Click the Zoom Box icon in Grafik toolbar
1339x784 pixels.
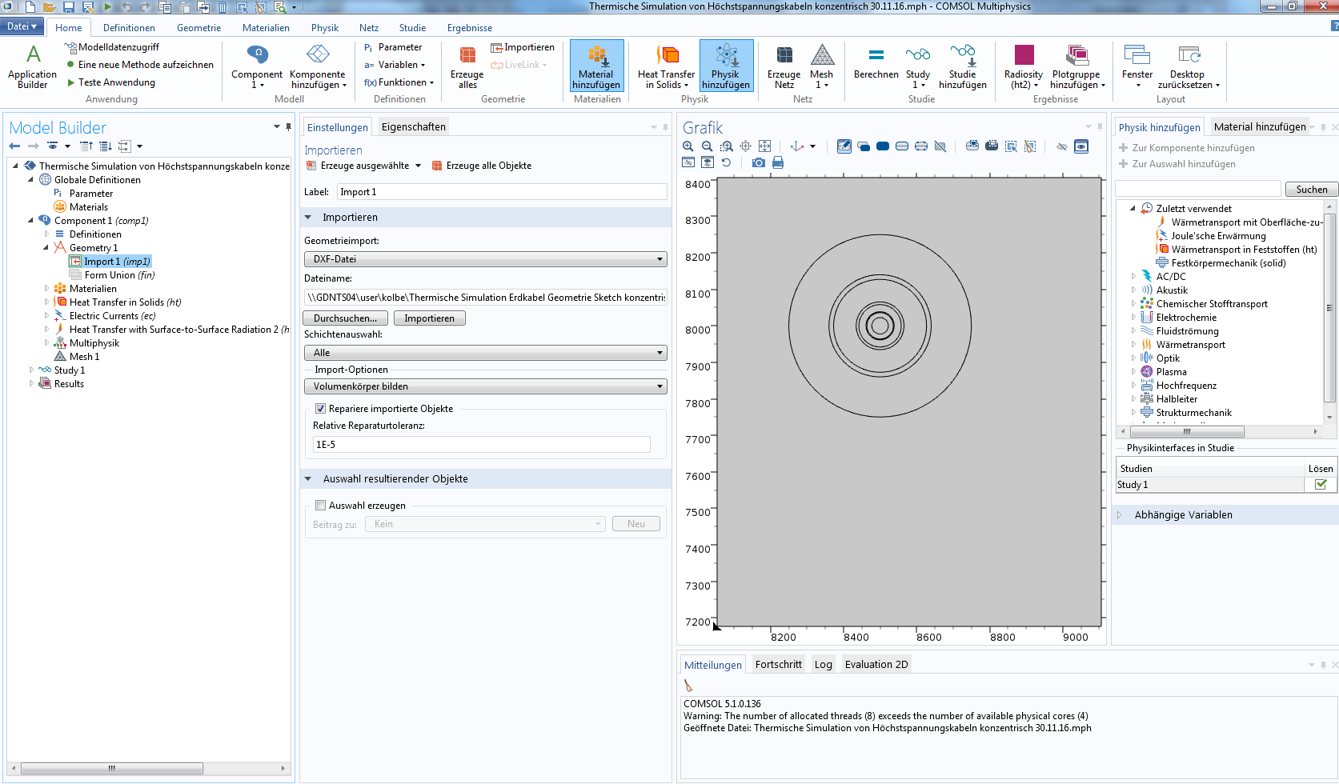pos(727,146)
